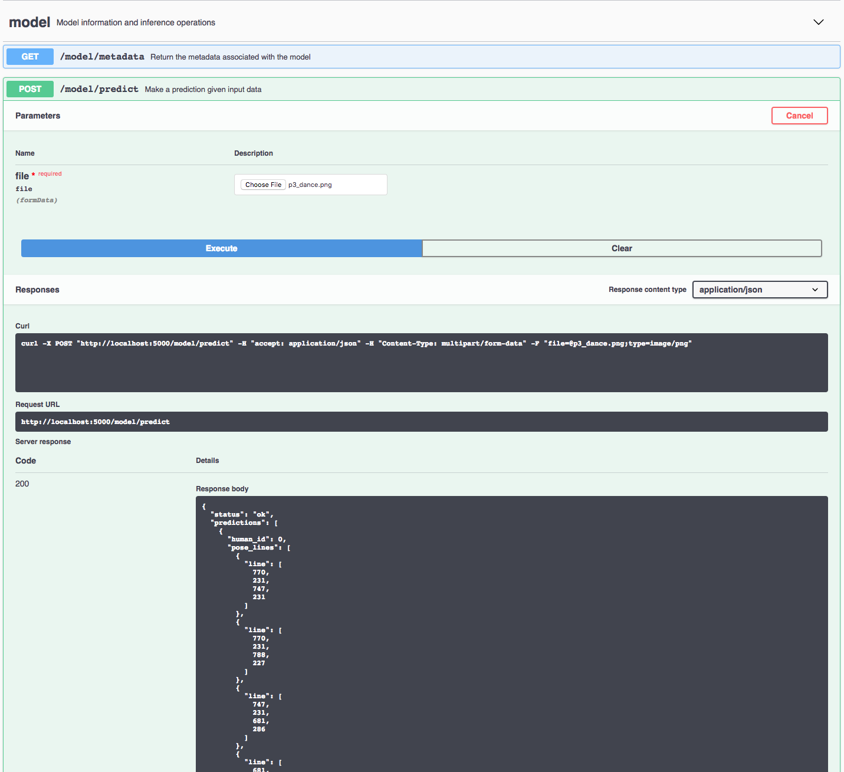Click the /model/predict path text

(99, 89)
